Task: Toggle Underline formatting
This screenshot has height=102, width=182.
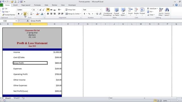Action: pyautogui.click(x=25, y=14)
